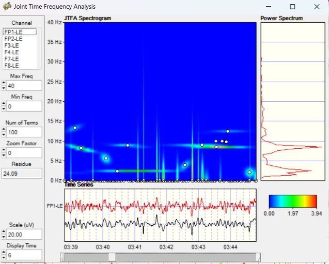329x264 pixels.
Task: Click the Min Freq input field
Action: [24, 106]
